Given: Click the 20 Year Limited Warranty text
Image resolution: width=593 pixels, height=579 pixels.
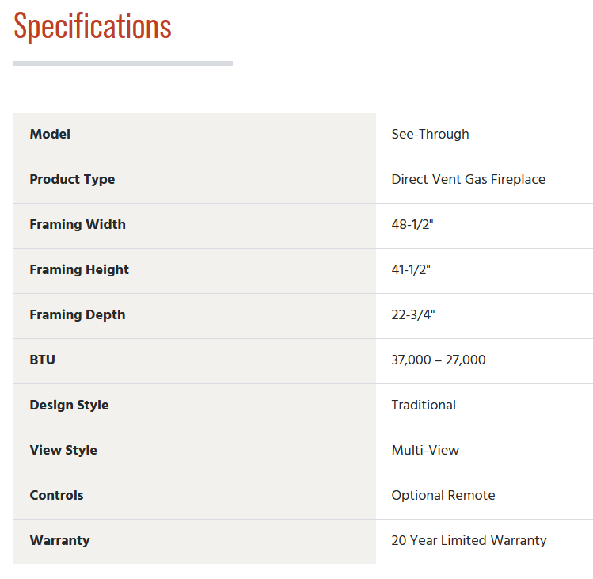Looking at the screenshot, I should pos(469,540).
